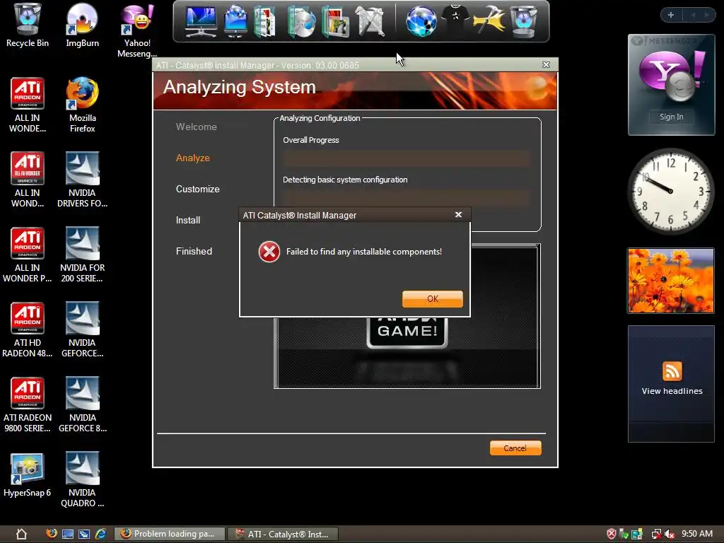The width and height of the screenshot is (724, 543).
Task: Click the ADD A GAME banner image
Action: (x=407, y=353)
